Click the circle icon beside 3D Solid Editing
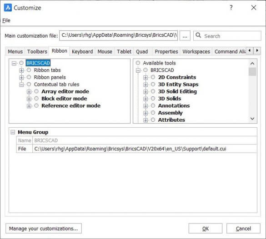Viewport: 266px width, 239px height. (153, 91)
